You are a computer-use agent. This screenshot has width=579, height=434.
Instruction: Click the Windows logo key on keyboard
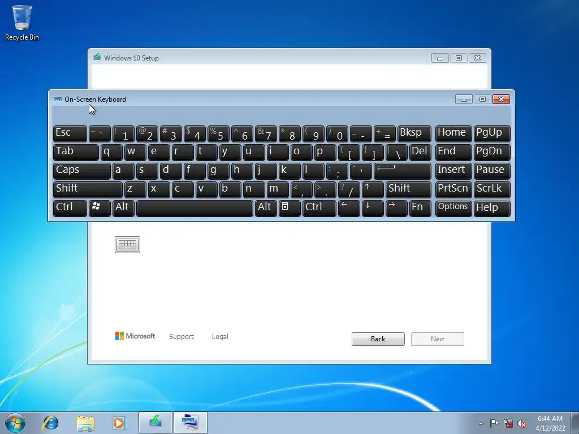(100, 208)
